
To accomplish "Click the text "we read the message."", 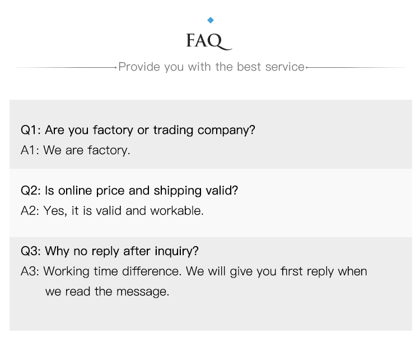I will 107,292.
